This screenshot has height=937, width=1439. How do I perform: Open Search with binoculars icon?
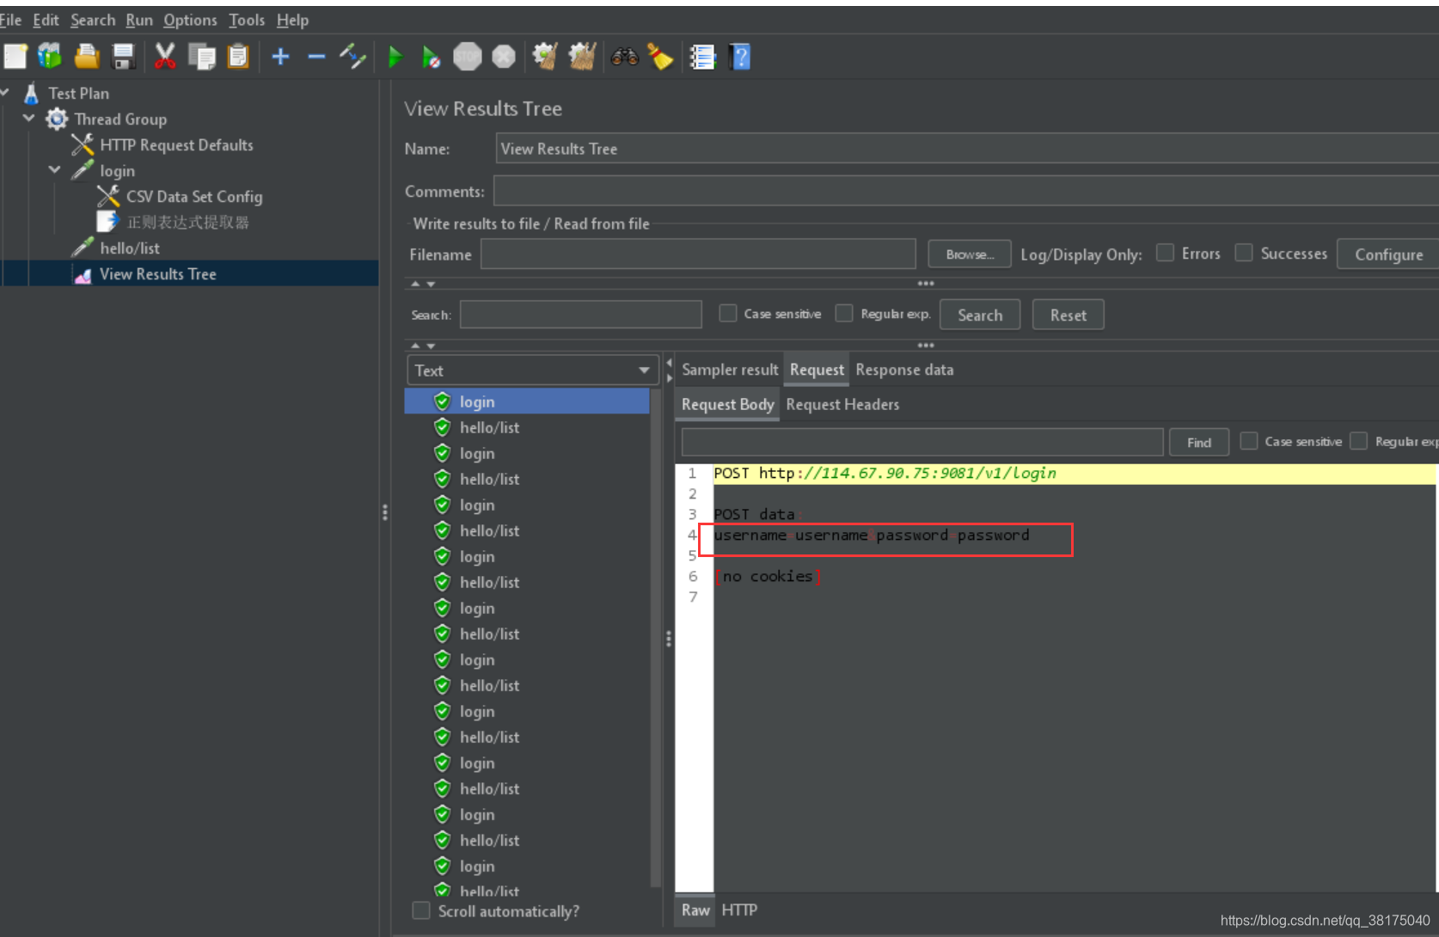[625, 57]
